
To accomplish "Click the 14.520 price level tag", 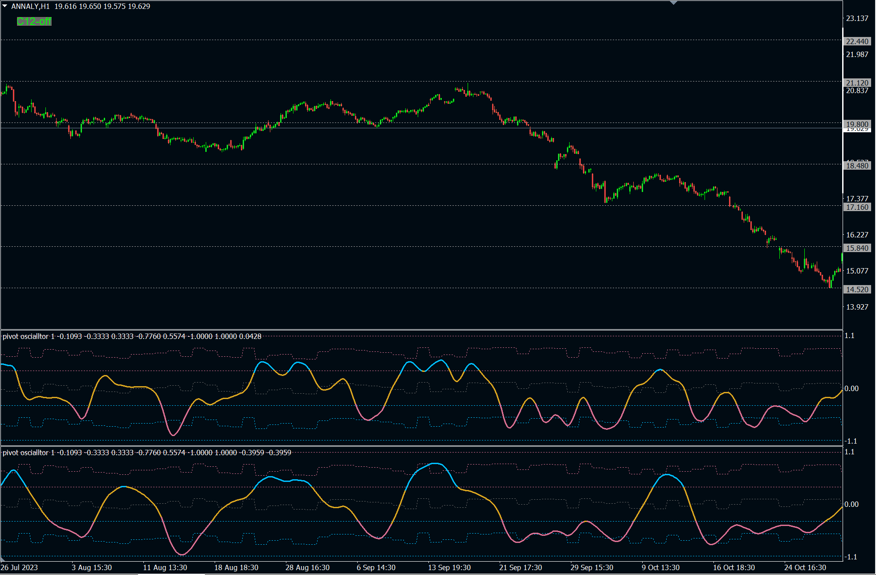I will tap(857, 290).
